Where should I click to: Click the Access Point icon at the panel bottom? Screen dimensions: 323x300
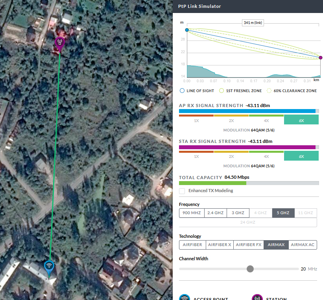point(185,297)
